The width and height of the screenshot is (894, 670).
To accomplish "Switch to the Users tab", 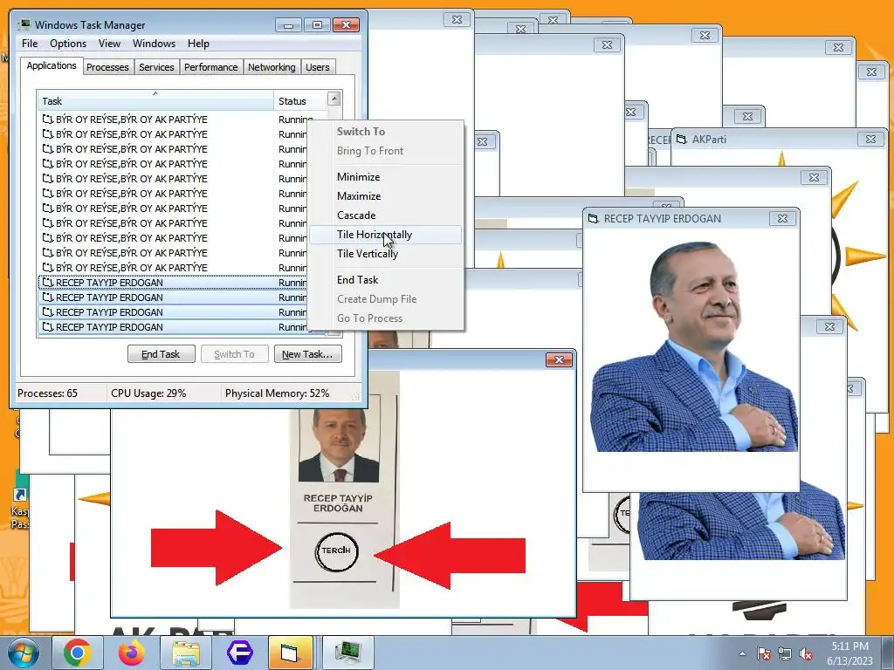I will (x=318, y=67).
